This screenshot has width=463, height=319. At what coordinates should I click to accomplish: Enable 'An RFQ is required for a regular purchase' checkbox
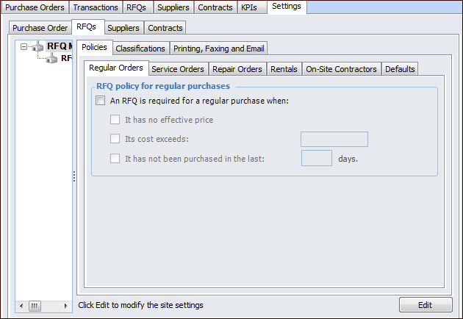pyautogui.click(x=101, y=101)
